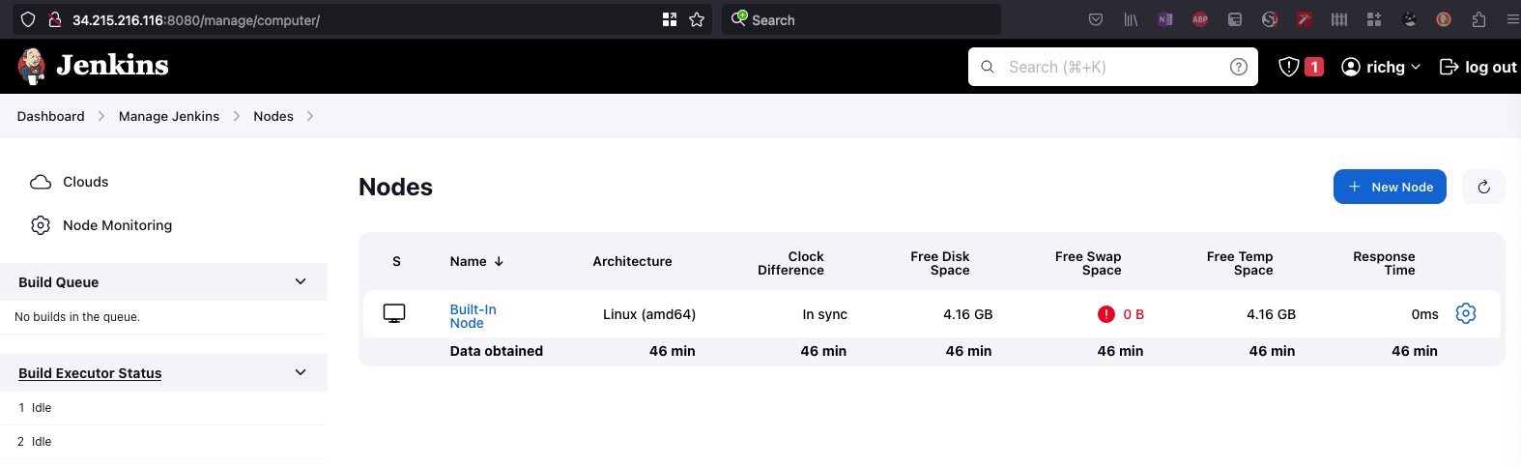Click the red magic wand extension icon
The width and height of the screenshot is (1521, 467).
tap(1305, 19)
